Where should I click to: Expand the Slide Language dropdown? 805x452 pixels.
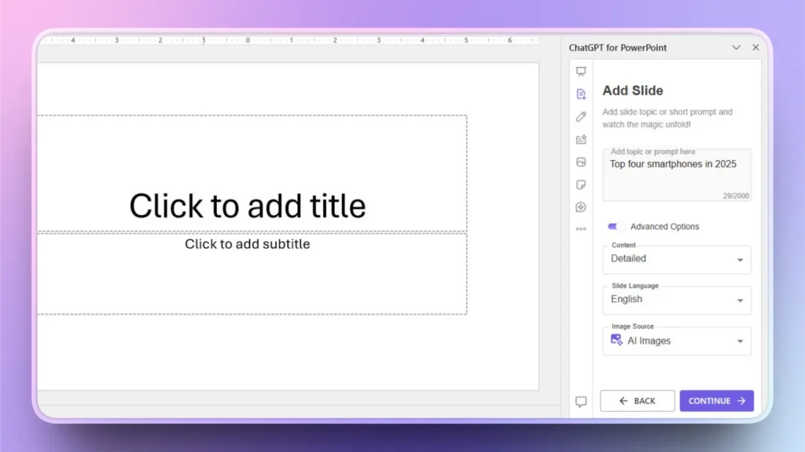click(x=676, y=300)
